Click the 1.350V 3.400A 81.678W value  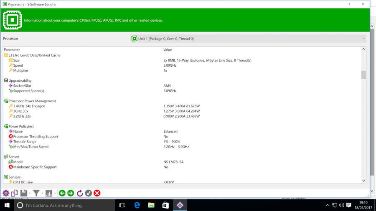click(182, 106)
